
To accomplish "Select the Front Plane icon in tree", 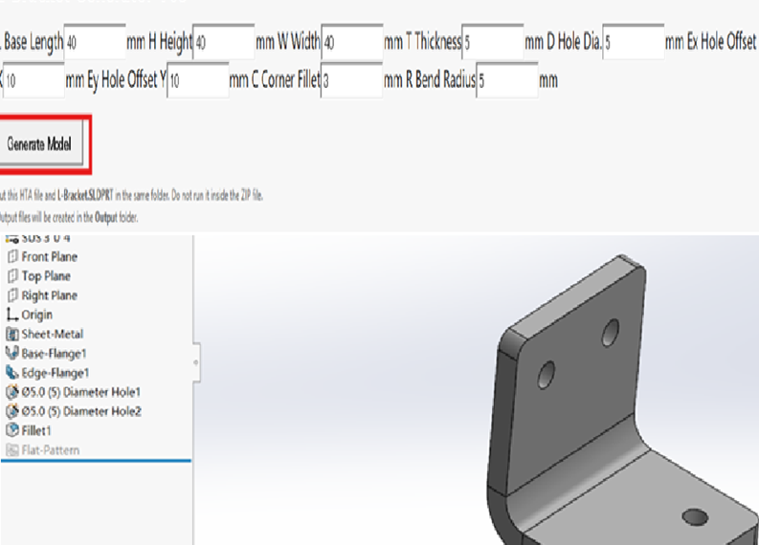I will pyautogui.click(x=12, y=256).
